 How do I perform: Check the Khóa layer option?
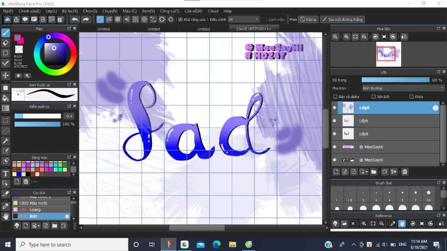coord(411,97)
